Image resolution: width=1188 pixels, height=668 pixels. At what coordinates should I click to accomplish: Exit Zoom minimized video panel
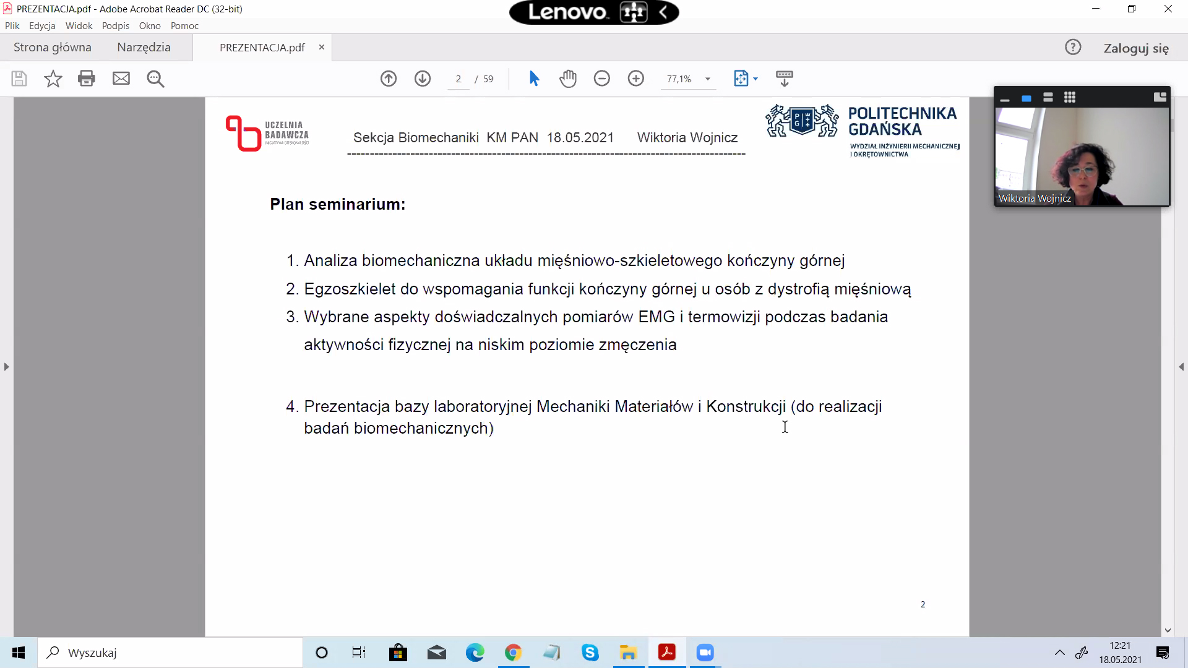point(1160,97)
